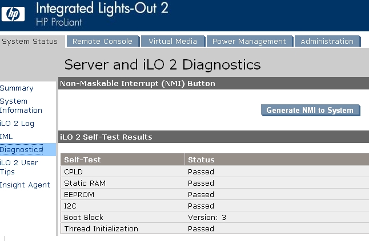Switch to the Remote Console tab
This screenshot has height=241, width=369.
pyautogui.click(x=103, y=41)
